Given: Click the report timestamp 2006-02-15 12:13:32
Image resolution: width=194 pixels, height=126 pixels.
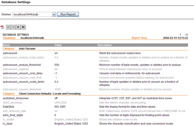Looking at the screenshot, I should tap(175, 38).
